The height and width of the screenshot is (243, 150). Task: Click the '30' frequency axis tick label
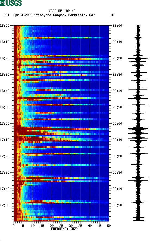[x=71, y=226]
